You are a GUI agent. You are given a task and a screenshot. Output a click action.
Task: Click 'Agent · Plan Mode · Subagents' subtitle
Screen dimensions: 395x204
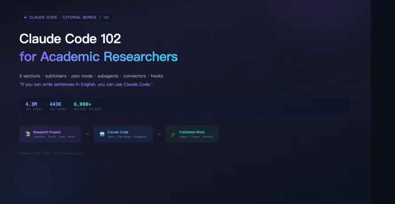point(127,137)
